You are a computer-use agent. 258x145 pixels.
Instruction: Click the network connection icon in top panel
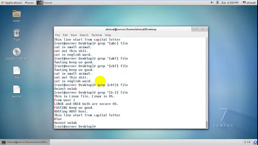(218, 3)
